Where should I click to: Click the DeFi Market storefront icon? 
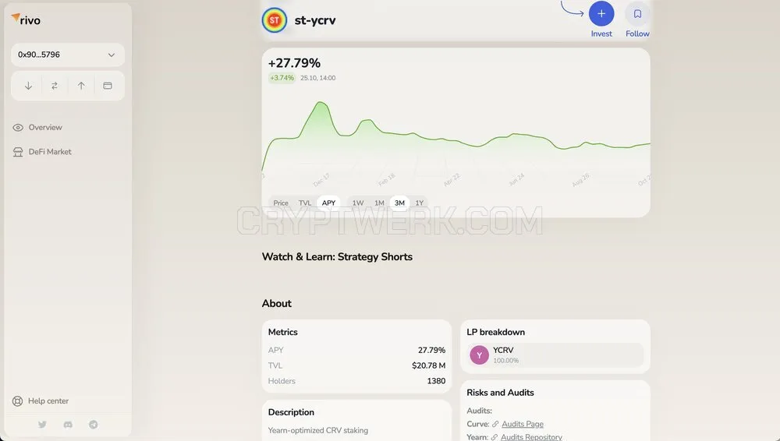coord(18,152)
